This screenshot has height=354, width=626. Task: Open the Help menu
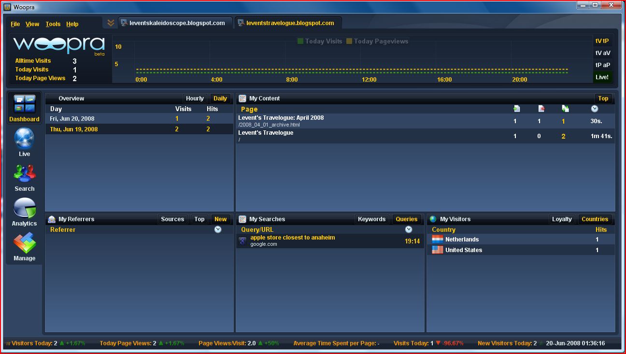(72, 24)
